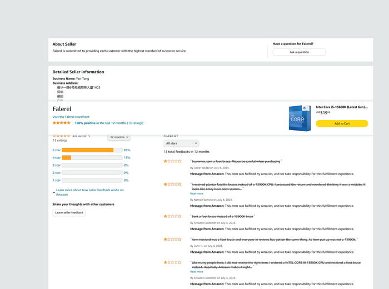Click the five-star rating icons under Falerel
The image size is (389, 289).
[62, 123]
